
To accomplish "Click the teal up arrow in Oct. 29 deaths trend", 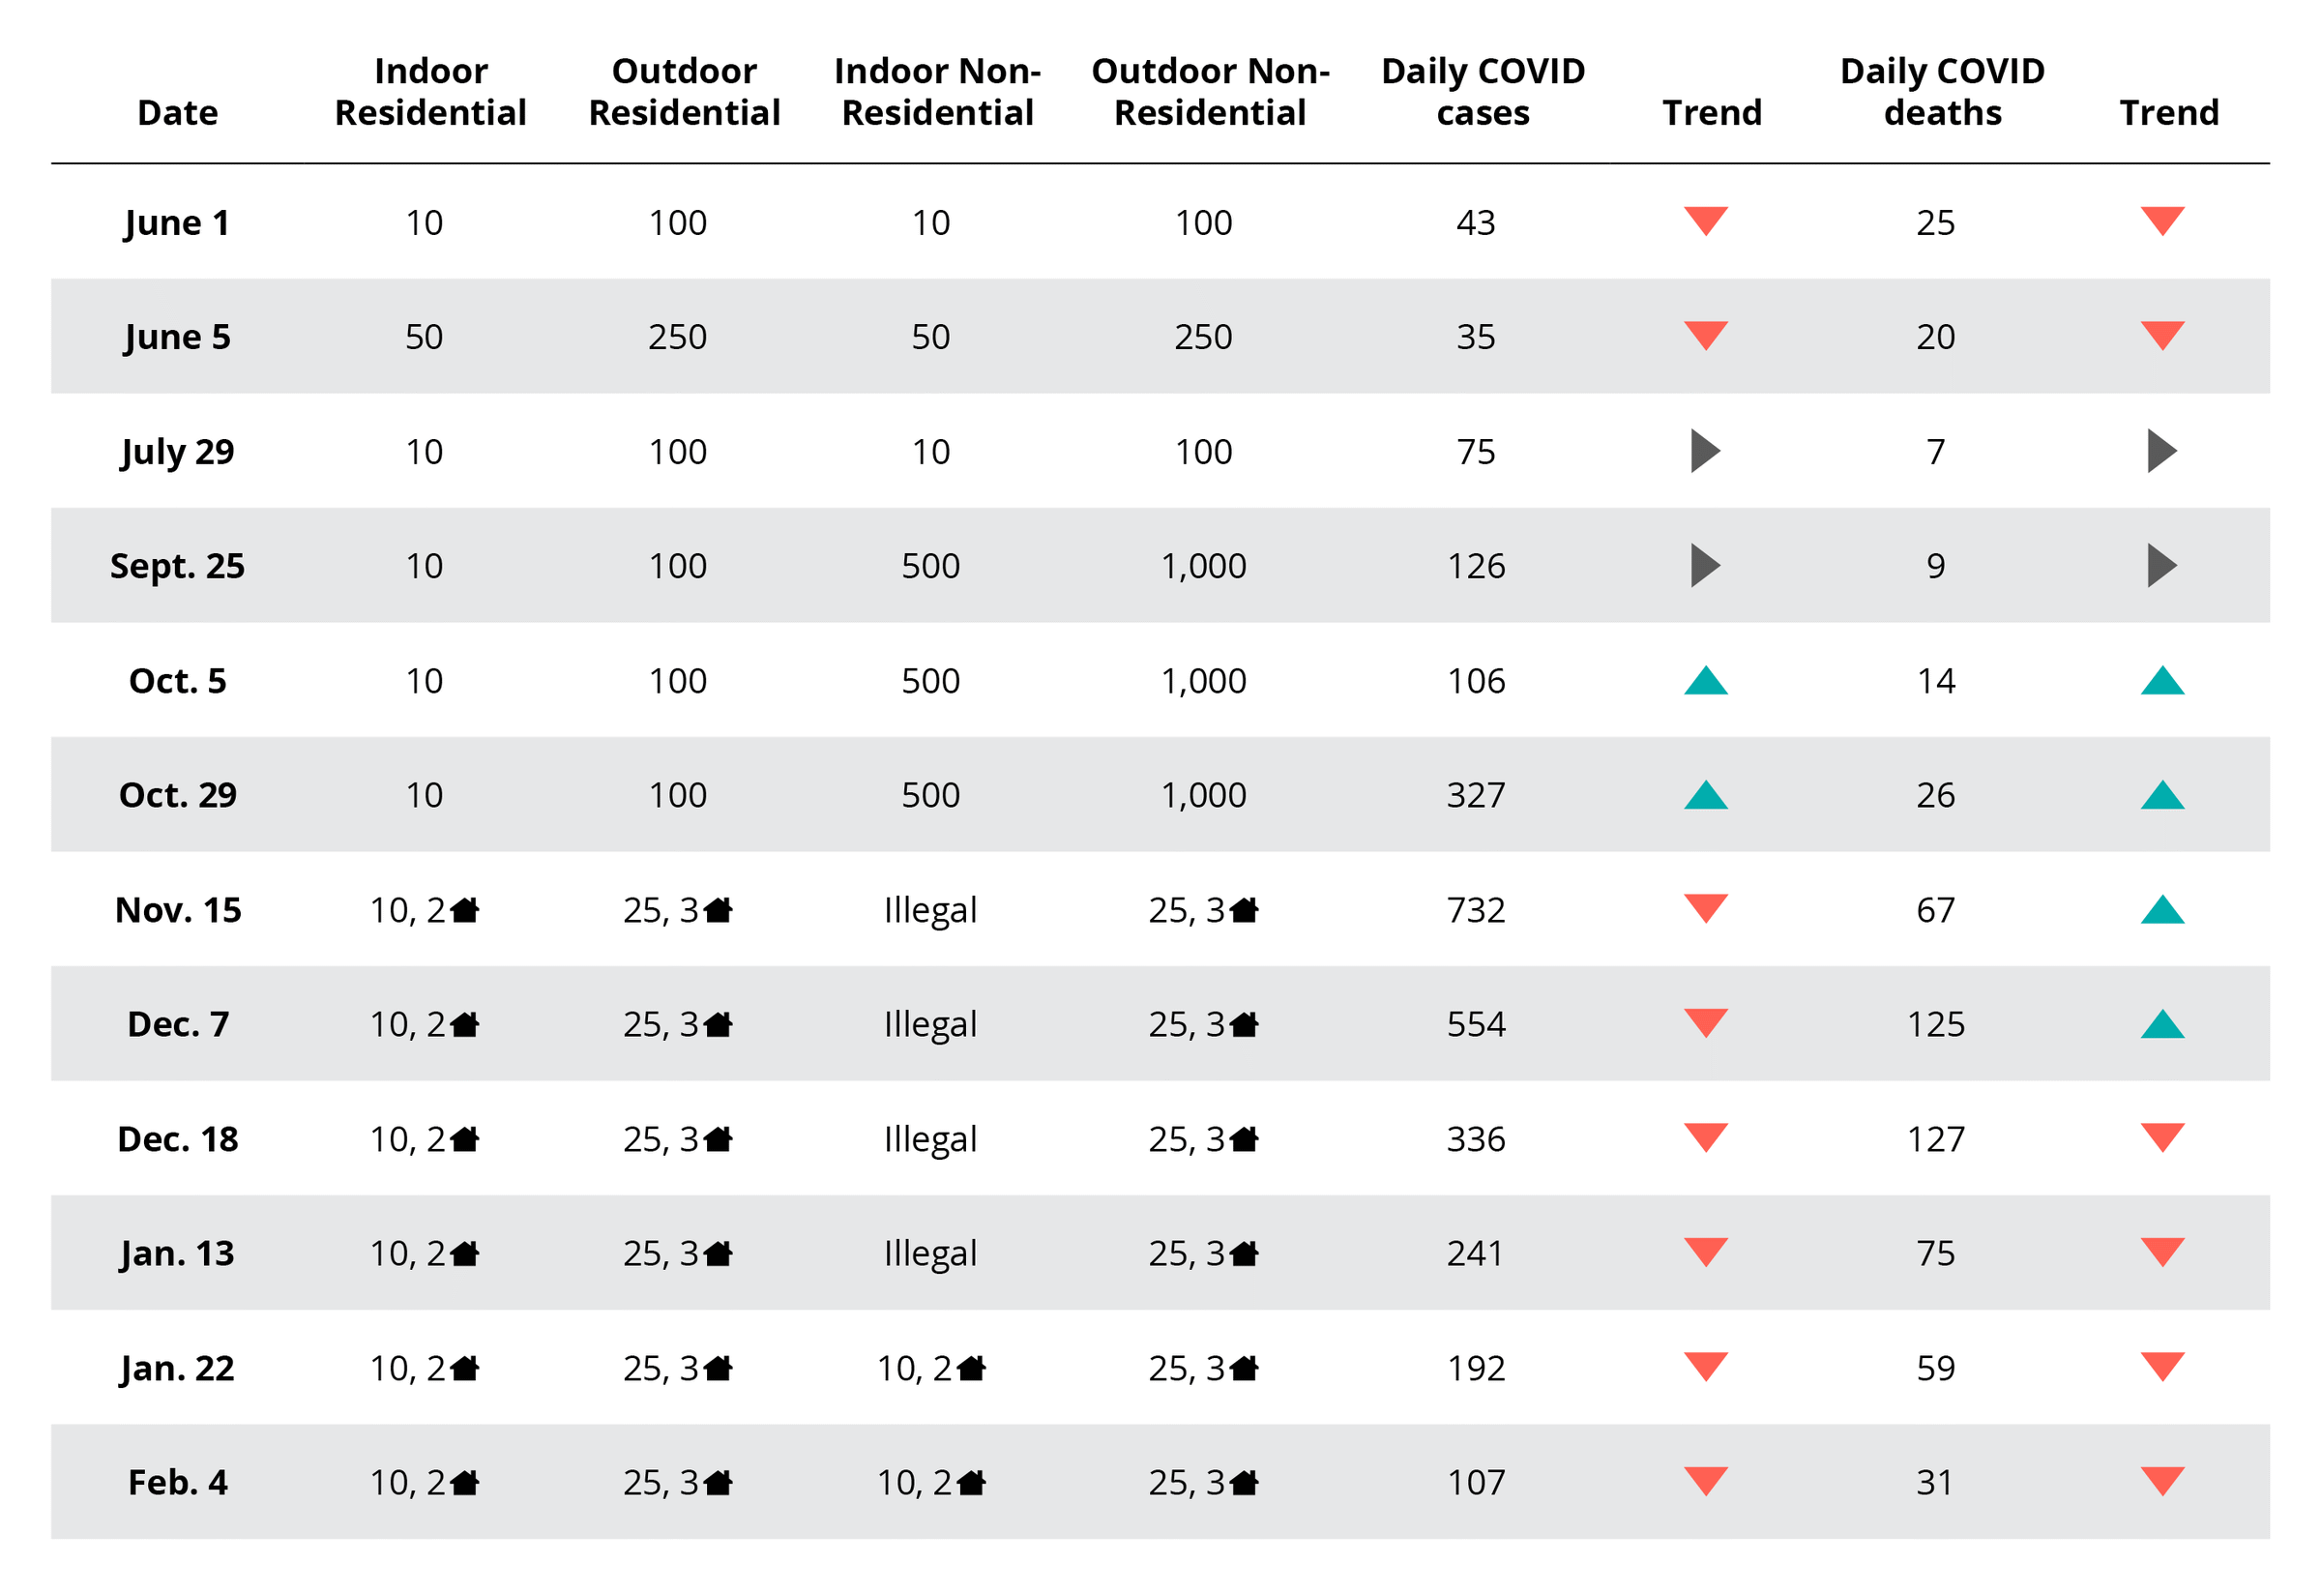I will (2162, 796).
